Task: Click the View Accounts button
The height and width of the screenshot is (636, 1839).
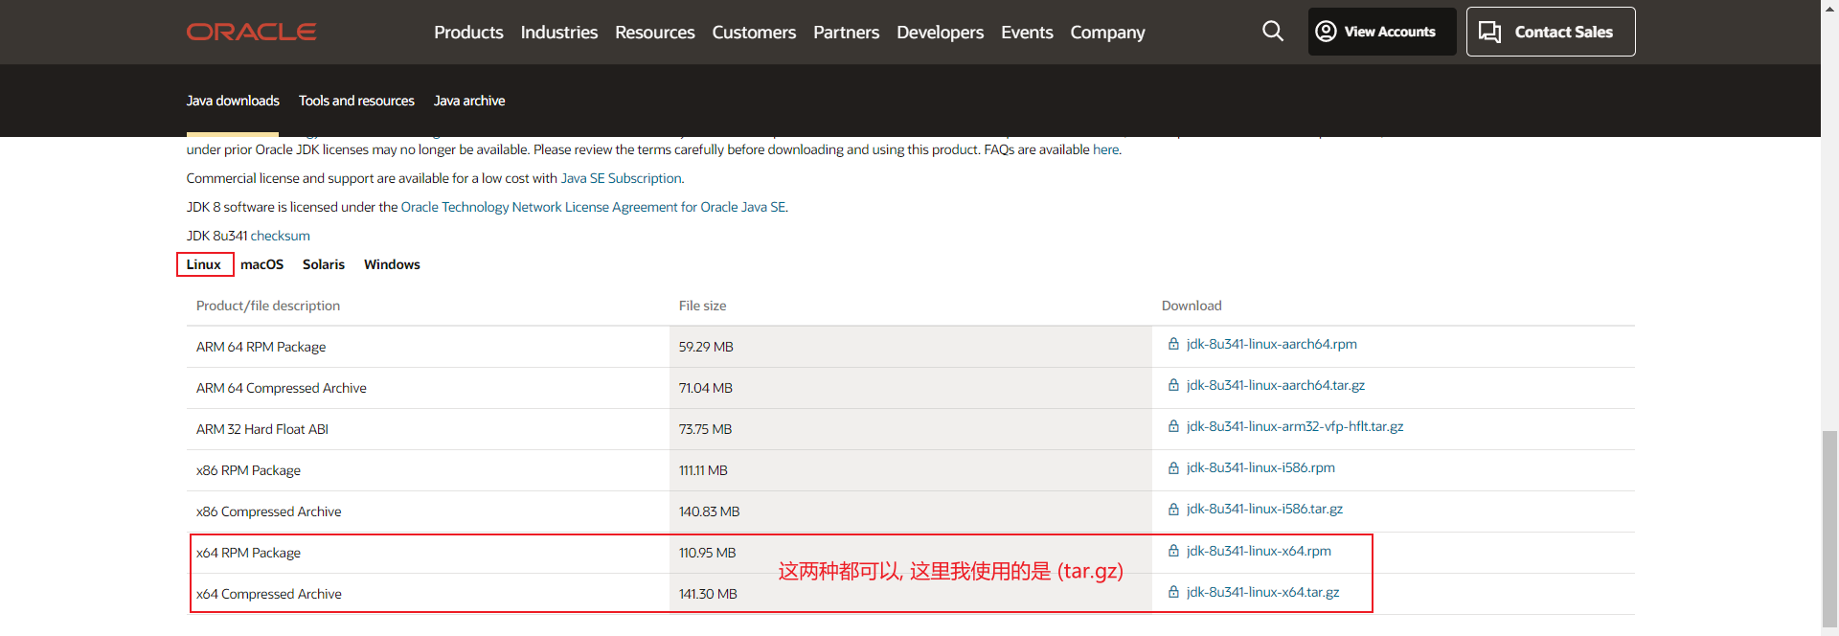Action: tap(1382, 32)
